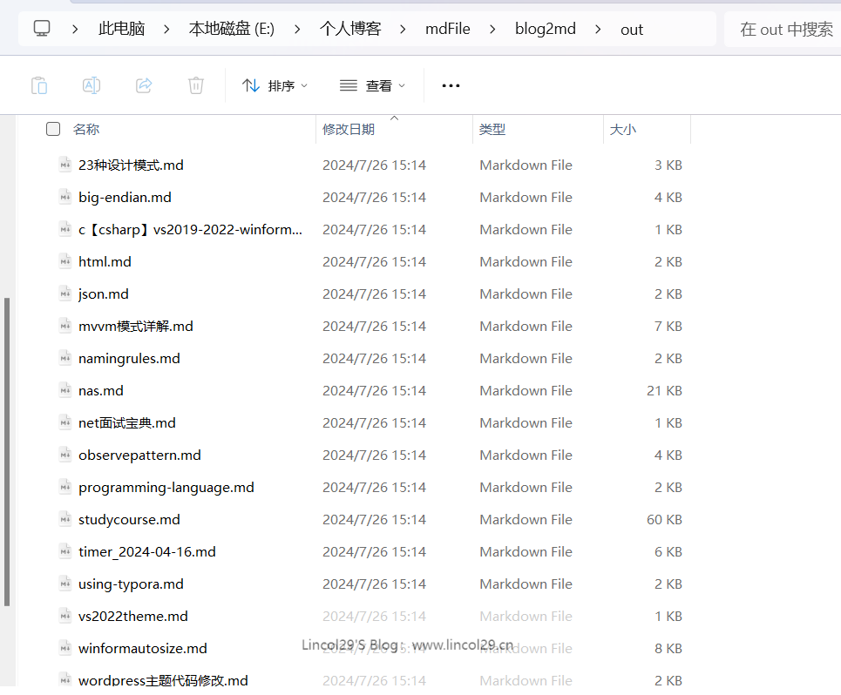This screenshot has height=695, width=841.
Task: Expand the chevron after blog2md breadcrumb
Action: (x=598, y=29)
